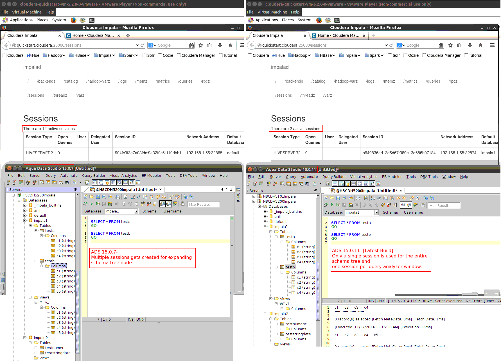Switch to Home - Cloudera Ma... tab, left Firefox

[x=93, y=36]
